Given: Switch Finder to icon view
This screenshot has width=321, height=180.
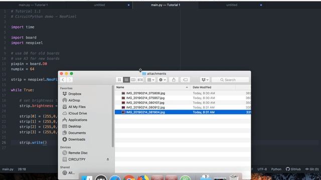Looking at the screenshot, I should pyautogui.click(x=119, y=80).
